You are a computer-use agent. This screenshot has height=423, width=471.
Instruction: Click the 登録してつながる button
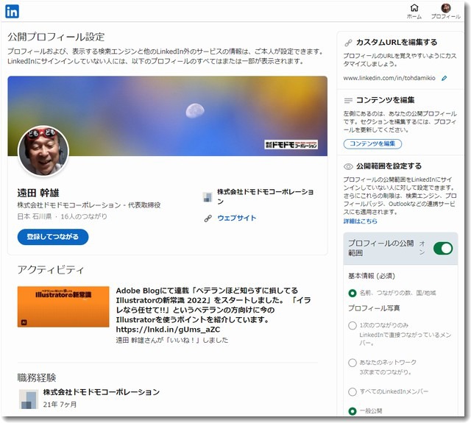[x=53, y=237]
